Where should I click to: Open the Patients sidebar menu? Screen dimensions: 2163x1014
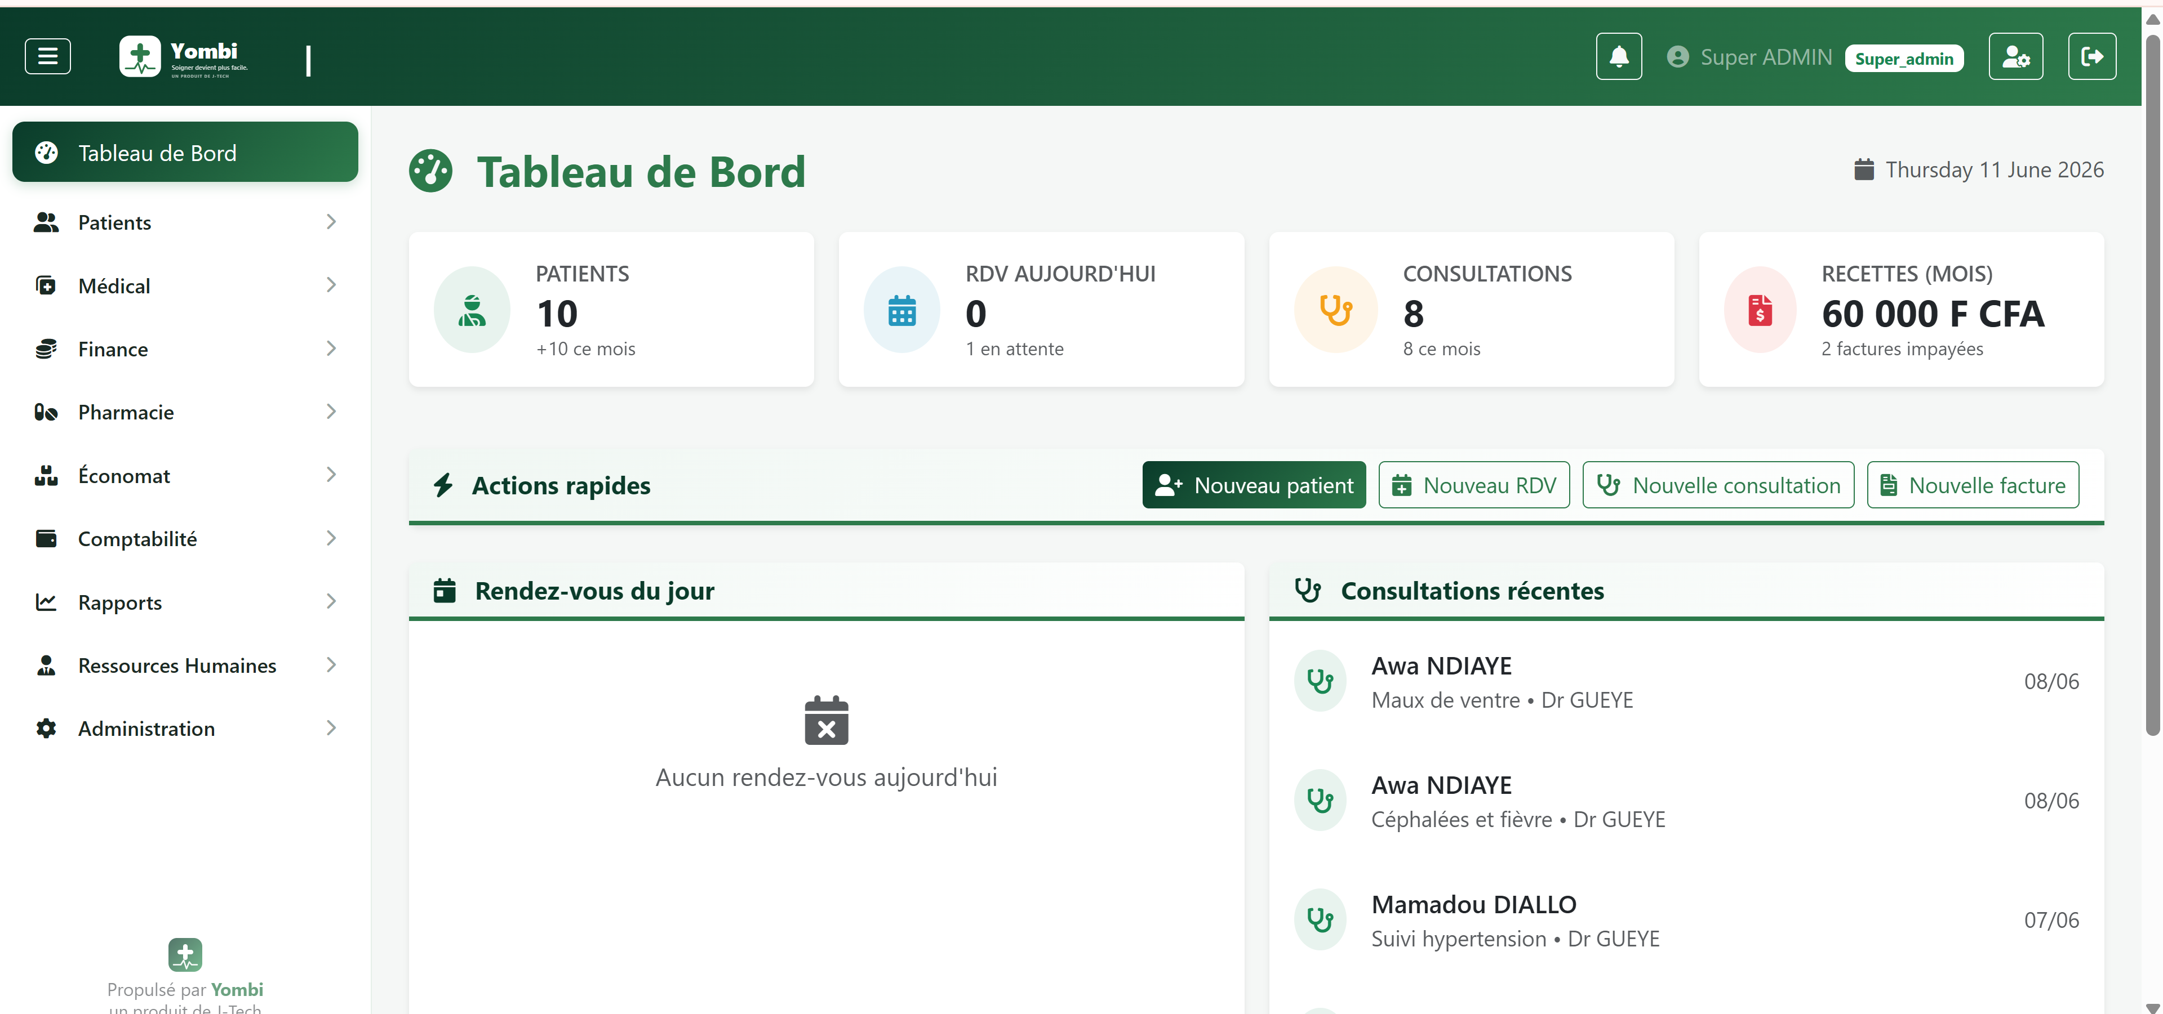185,222
